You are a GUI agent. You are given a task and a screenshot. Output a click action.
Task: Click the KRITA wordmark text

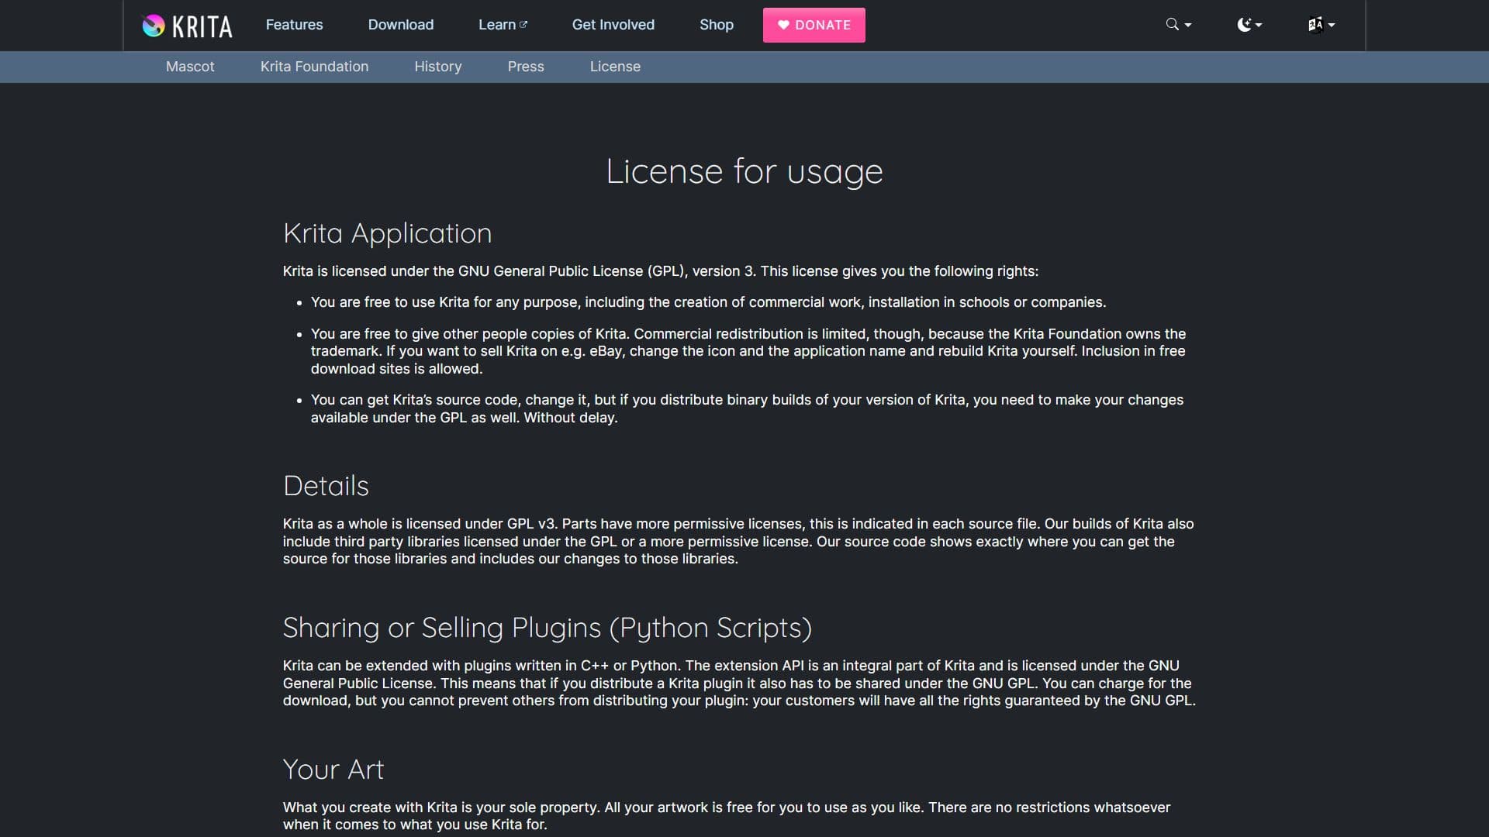(202, 26)
